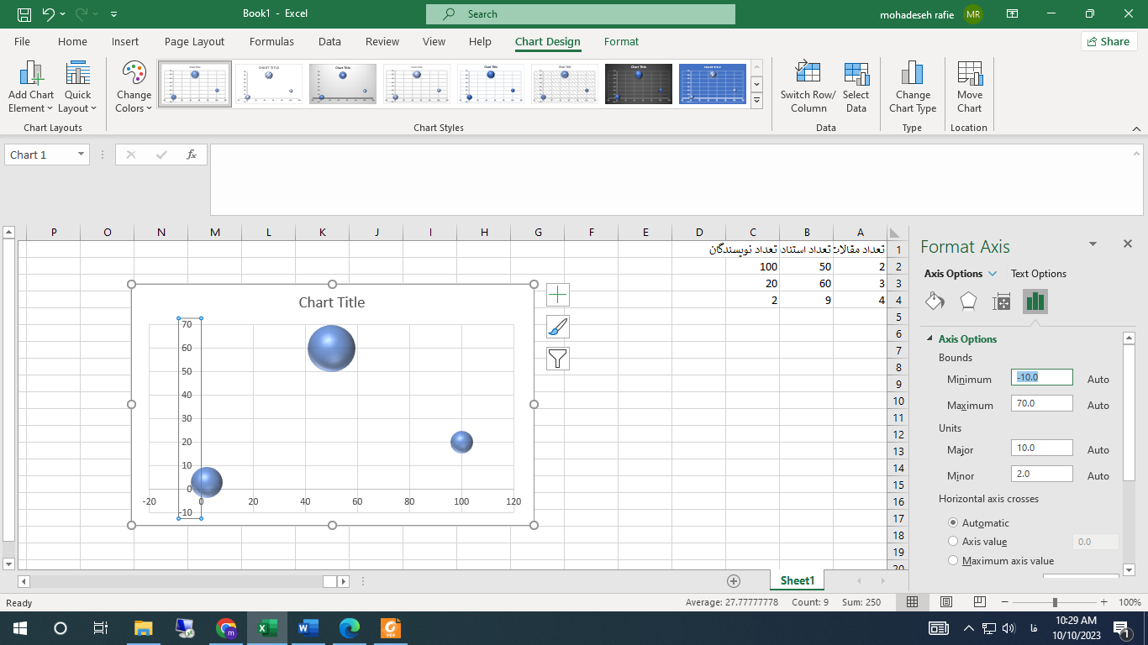This screenshot has width=1148, height=645.
Task: Close the Format Axis pane
Action: (1128, 244)
